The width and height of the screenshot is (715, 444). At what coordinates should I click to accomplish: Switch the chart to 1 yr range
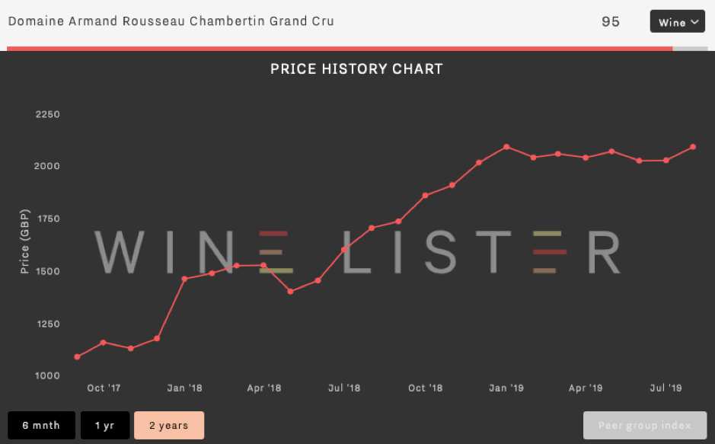105,425
